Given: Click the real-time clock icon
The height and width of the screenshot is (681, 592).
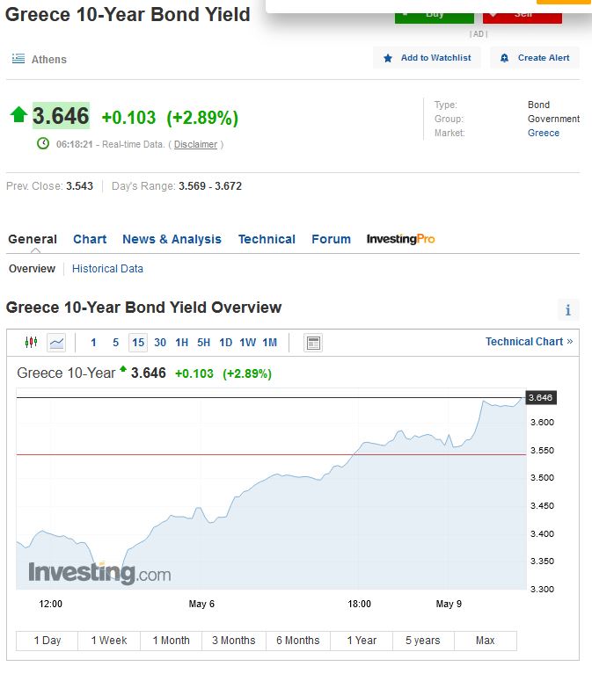Looking at the screenshot, I should pos(43,144).
